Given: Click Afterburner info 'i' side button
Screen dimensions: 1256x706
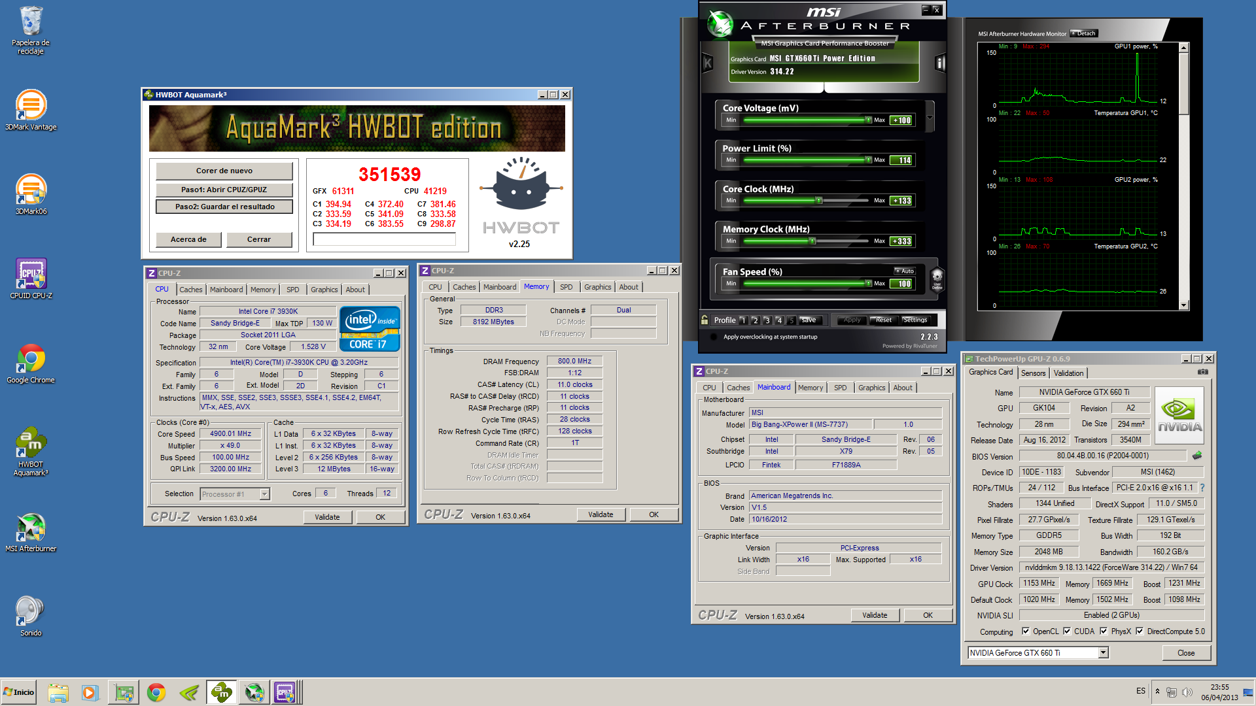Looking at the screenshot, I should tap(940, 63).
